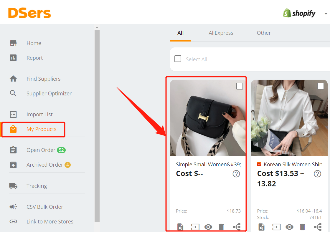Click the silk shirt price $16.04~16.4

(309, 211)
